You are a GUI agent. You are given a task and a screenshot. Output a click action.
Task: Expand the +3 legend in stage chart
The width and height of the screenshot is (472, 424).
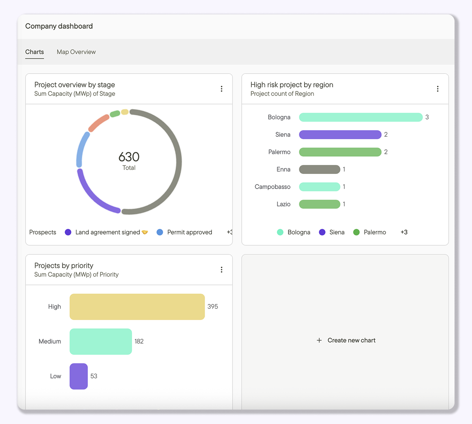click(x=229, y=232)
